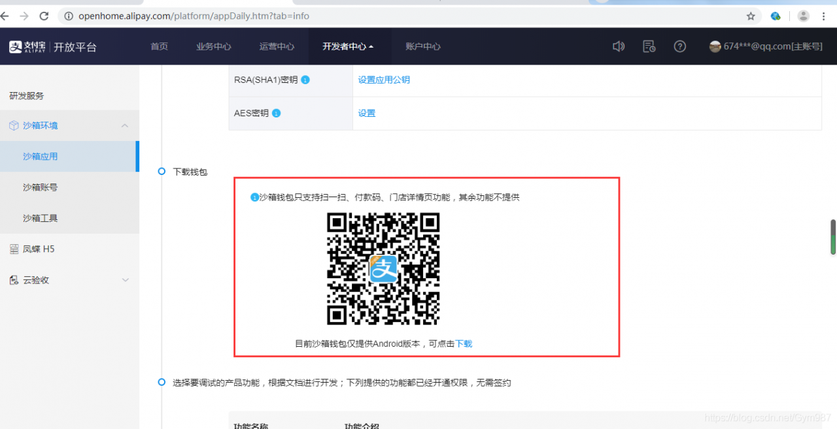The height and width of the screenshot is (429, 837).
Task: Click the 凤蝶 H5 sidebar icon
Action: pyautogui.click(x=14, y=249)
